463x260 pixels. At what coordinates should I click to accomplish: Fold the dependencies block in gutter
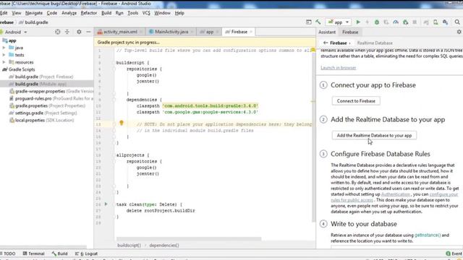point(114,100)
